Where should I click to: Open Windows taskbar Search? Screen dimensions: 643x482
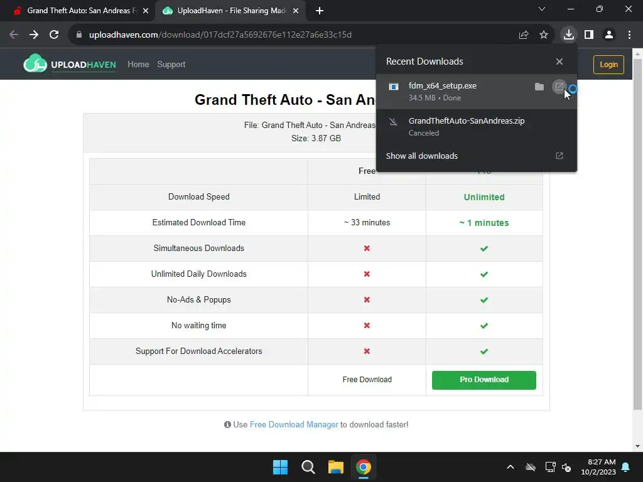[x=308, y=467]
